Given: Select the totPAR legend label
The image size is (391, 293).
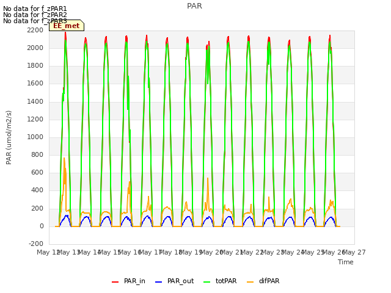Looking at the screenshot, I should (226, 281).
